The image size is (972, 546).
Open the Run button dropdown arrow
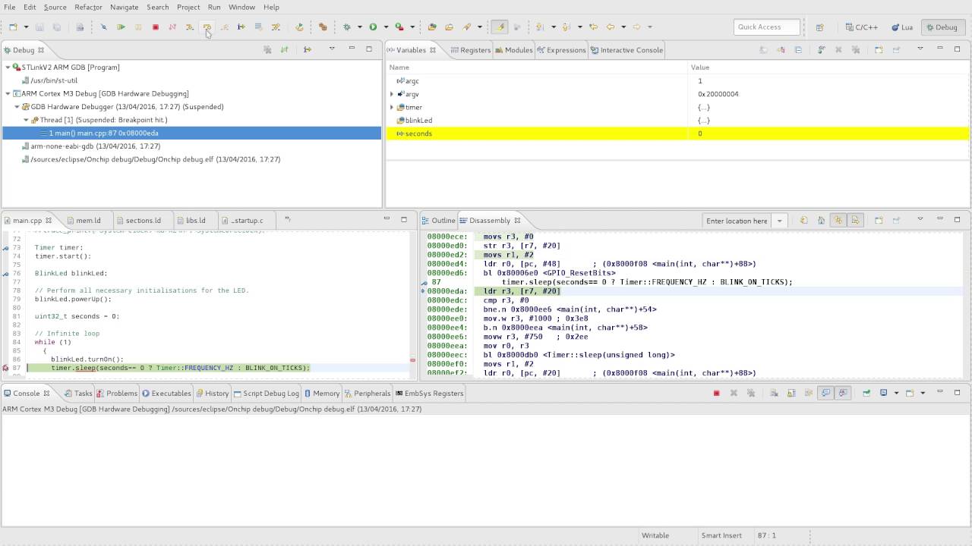pyautogui.click(x=386, y=27)
